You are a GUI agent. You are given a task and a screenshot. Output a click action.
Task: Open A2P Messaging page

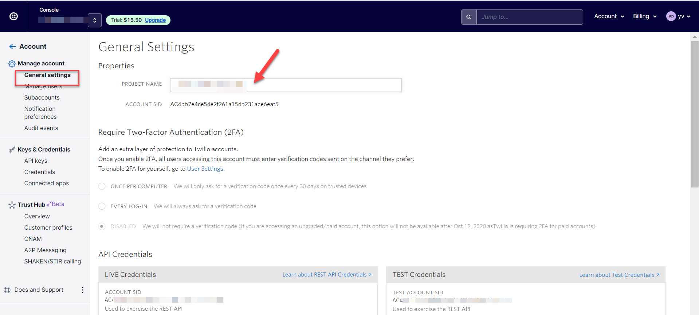pyautogui.click(x=46, y=250)
